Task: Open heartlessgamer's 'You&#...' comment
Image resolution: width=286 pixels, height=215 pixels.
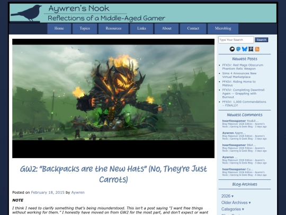Action: [240, 121]
